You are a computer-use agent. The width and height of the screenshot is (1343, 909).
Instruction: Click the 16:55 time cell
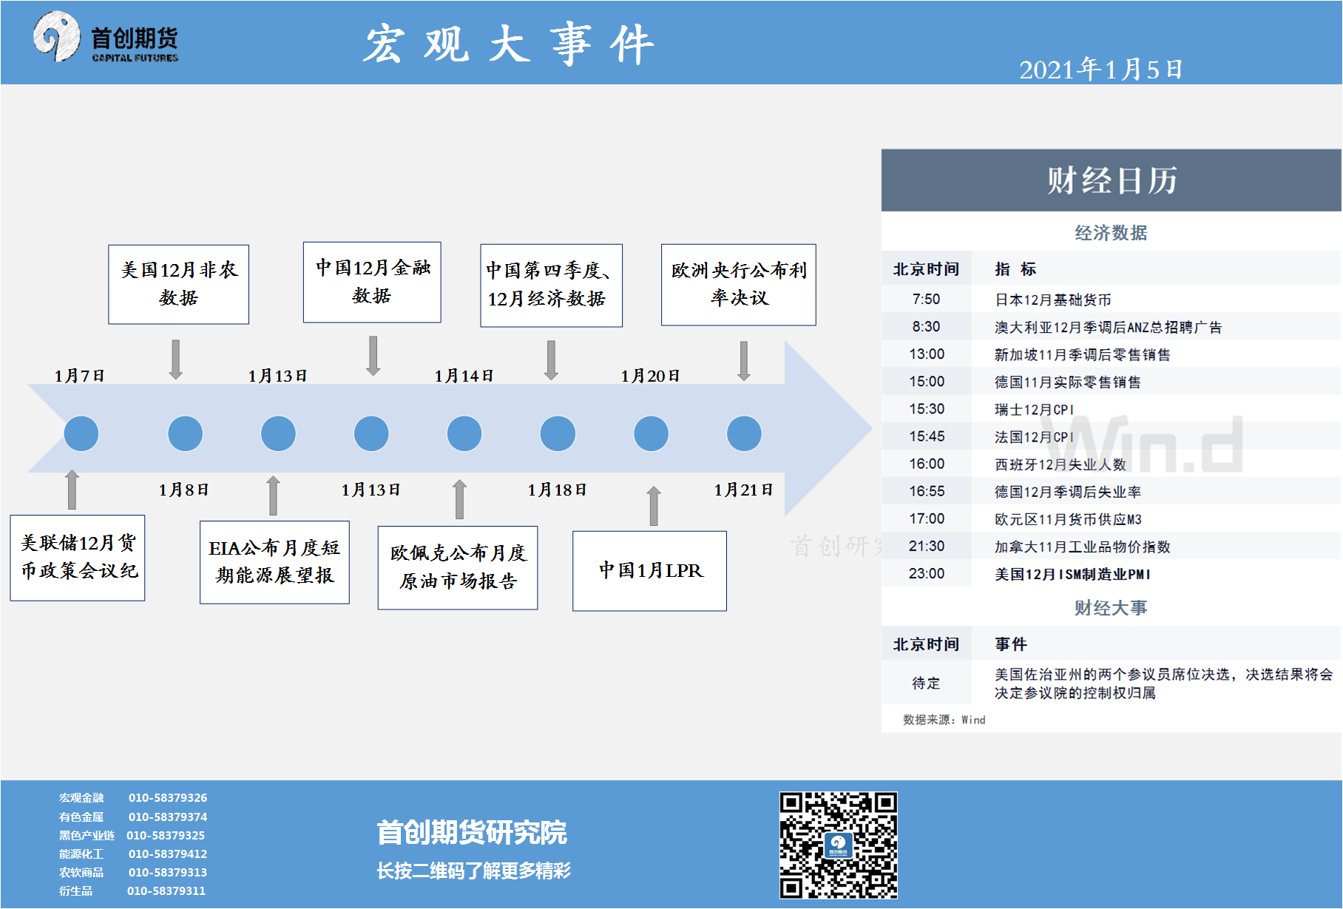tap(926, 491)
